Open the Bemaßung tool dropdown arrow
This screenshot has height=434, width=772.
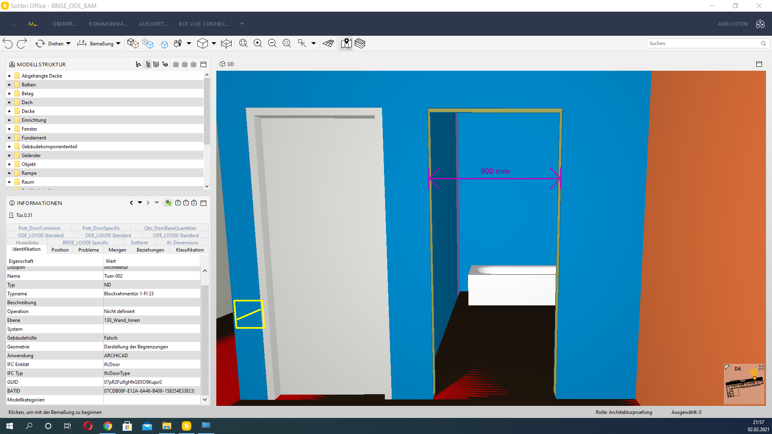[118, 43]
